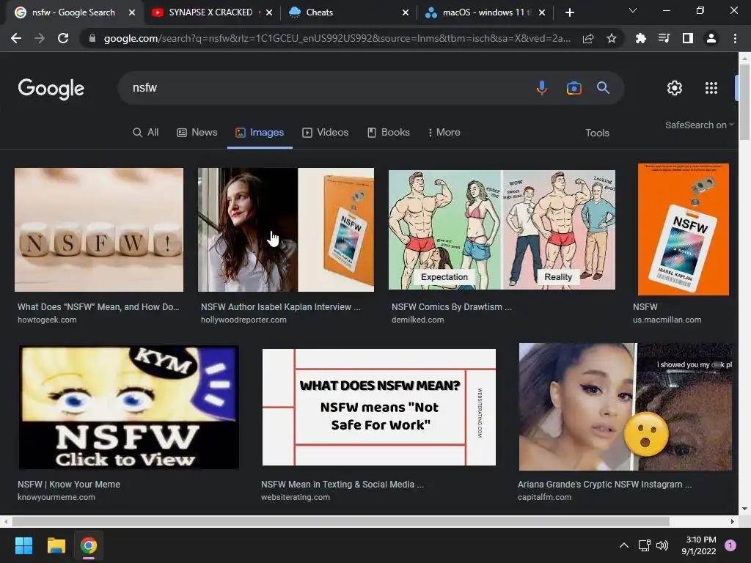The image size is (751, 563).
Task: Open the network status tray icon
Action: (644, 545)
